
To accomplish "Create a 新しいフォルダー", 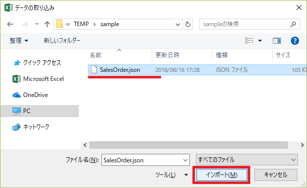I will (62, 41).
